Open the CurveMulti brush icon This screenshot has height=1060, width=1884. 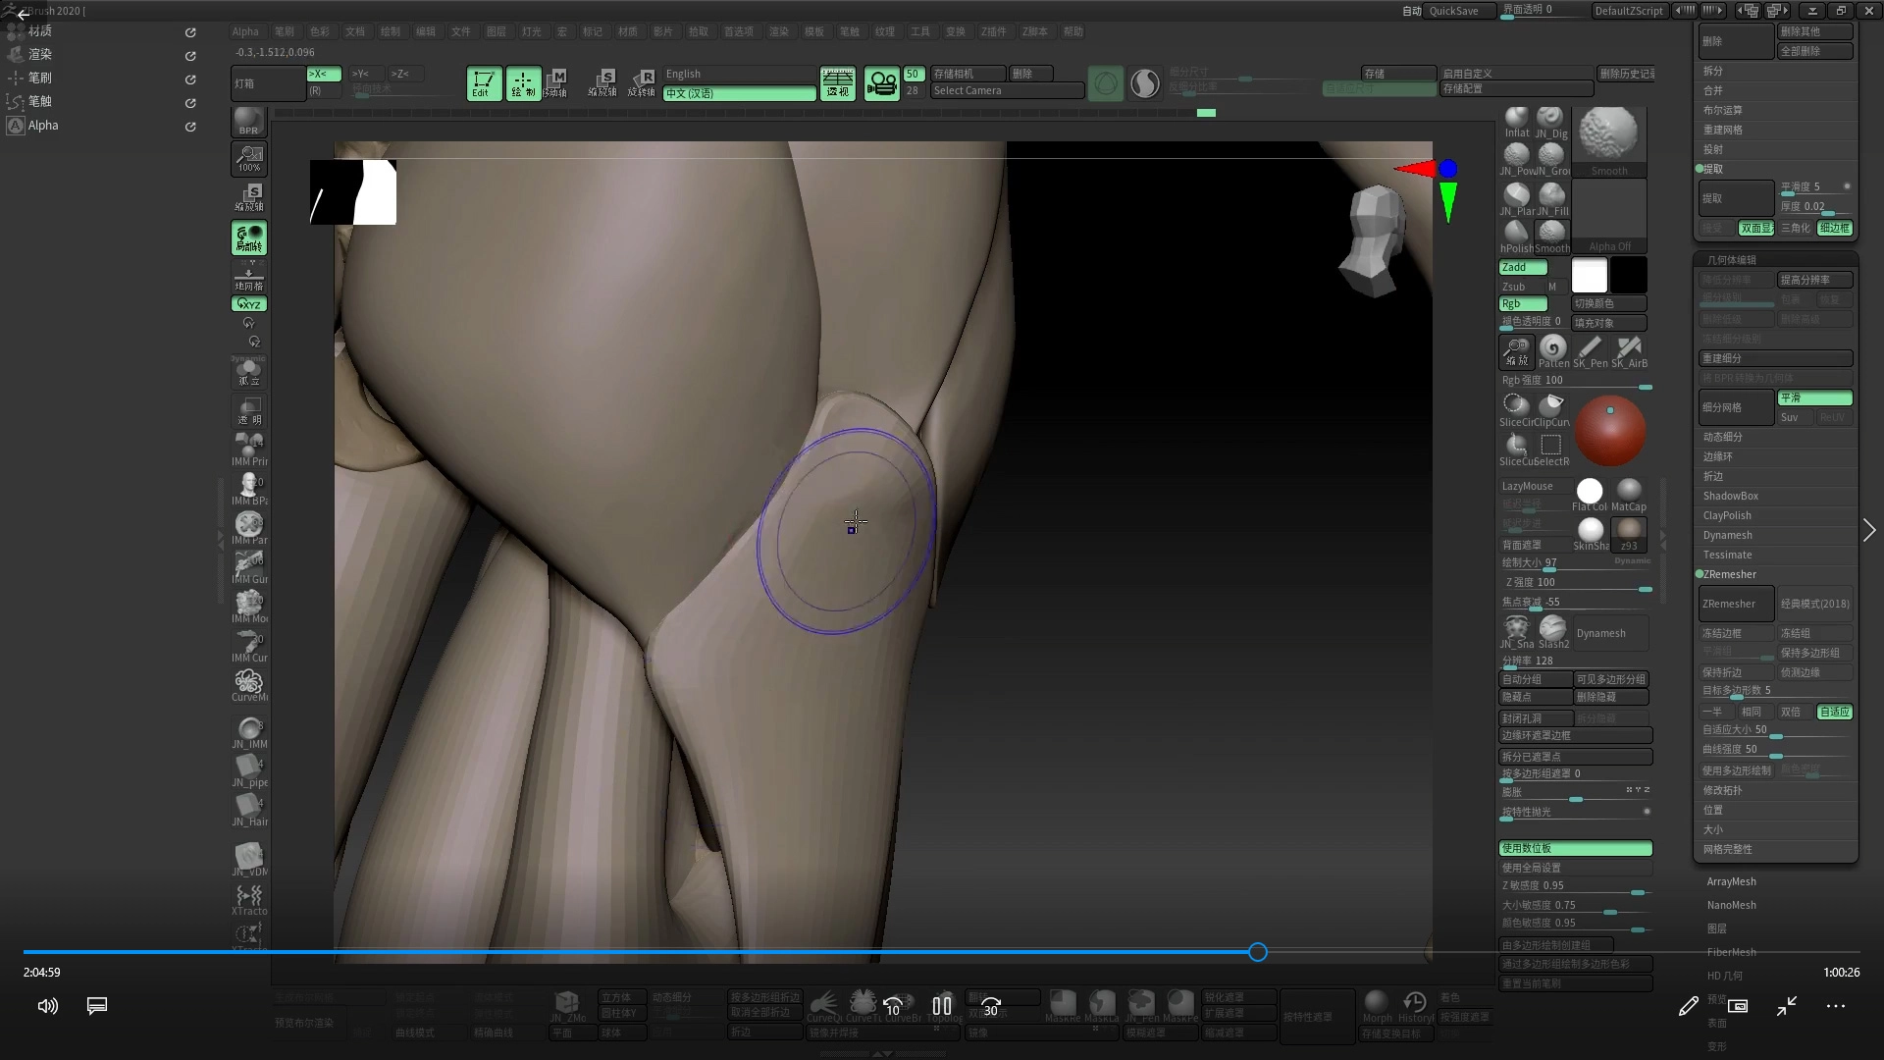click(x=249, y=683)
